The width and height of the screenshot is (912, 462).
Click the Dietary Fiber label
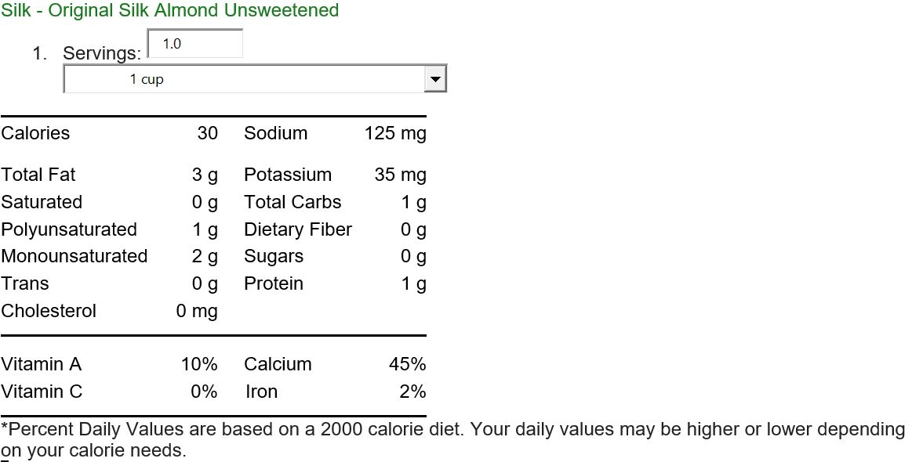point(298,229)
